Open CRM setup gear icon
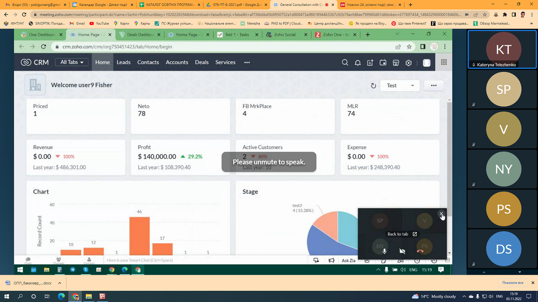The height and width of the screenshot is (302, 538). click(x=408, y=62)
